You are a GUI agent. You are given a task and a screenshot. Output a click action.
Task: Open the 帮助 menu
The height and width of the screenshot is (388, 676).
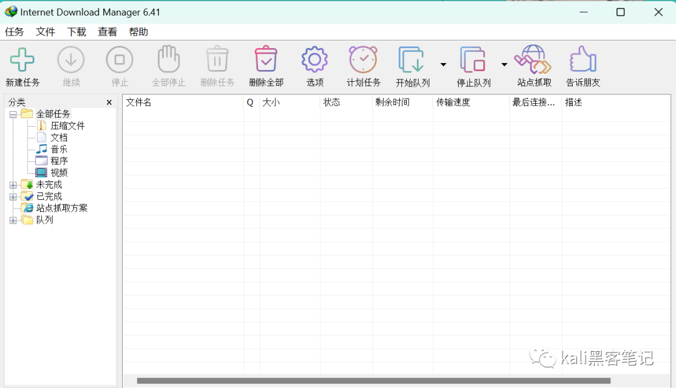(138, 32)
